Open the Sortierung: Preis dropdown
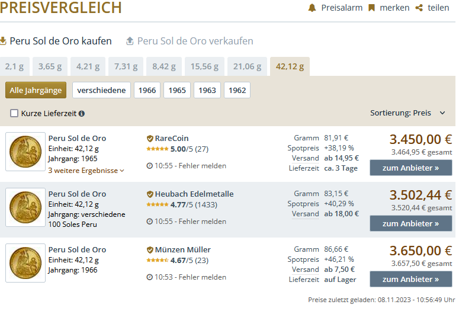The height and width of the screenshot is (311, 459). point(409,113)
